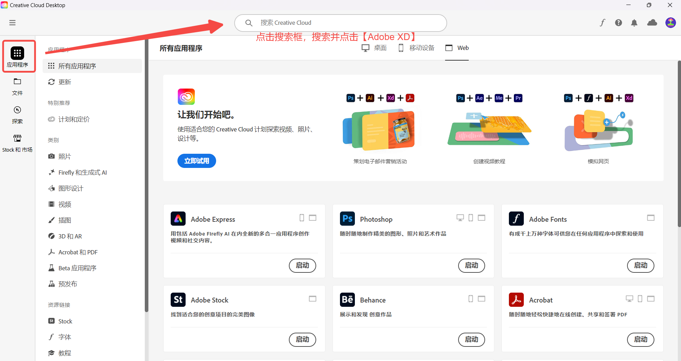Click the Creative Cloud title bar icon
This screenshot has width=681, height=361.
[4, 5]
